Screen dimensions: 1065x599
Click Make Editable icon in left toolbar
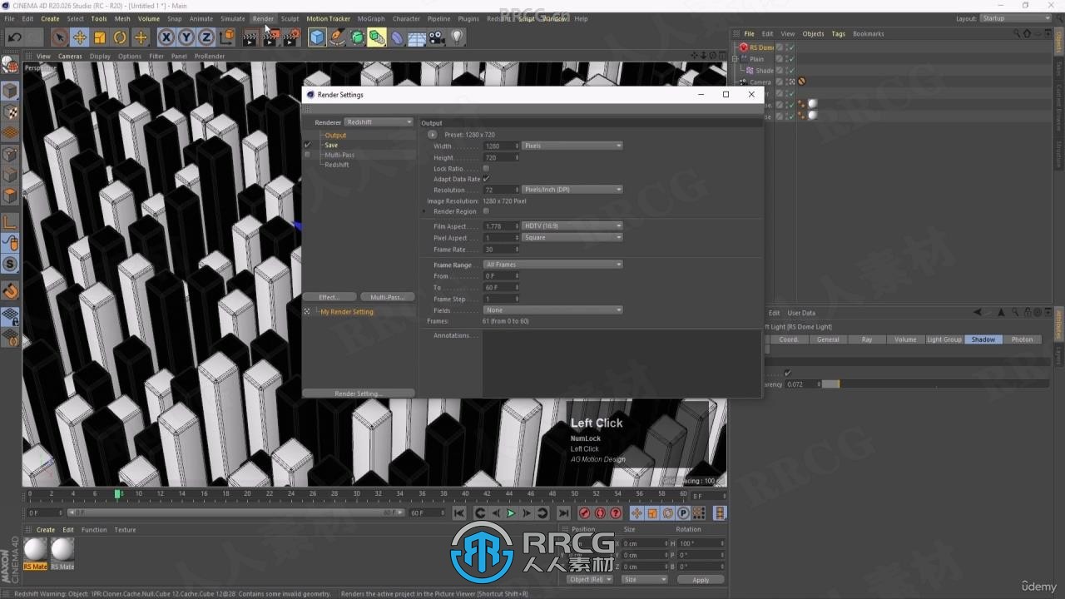pos(10,64)
